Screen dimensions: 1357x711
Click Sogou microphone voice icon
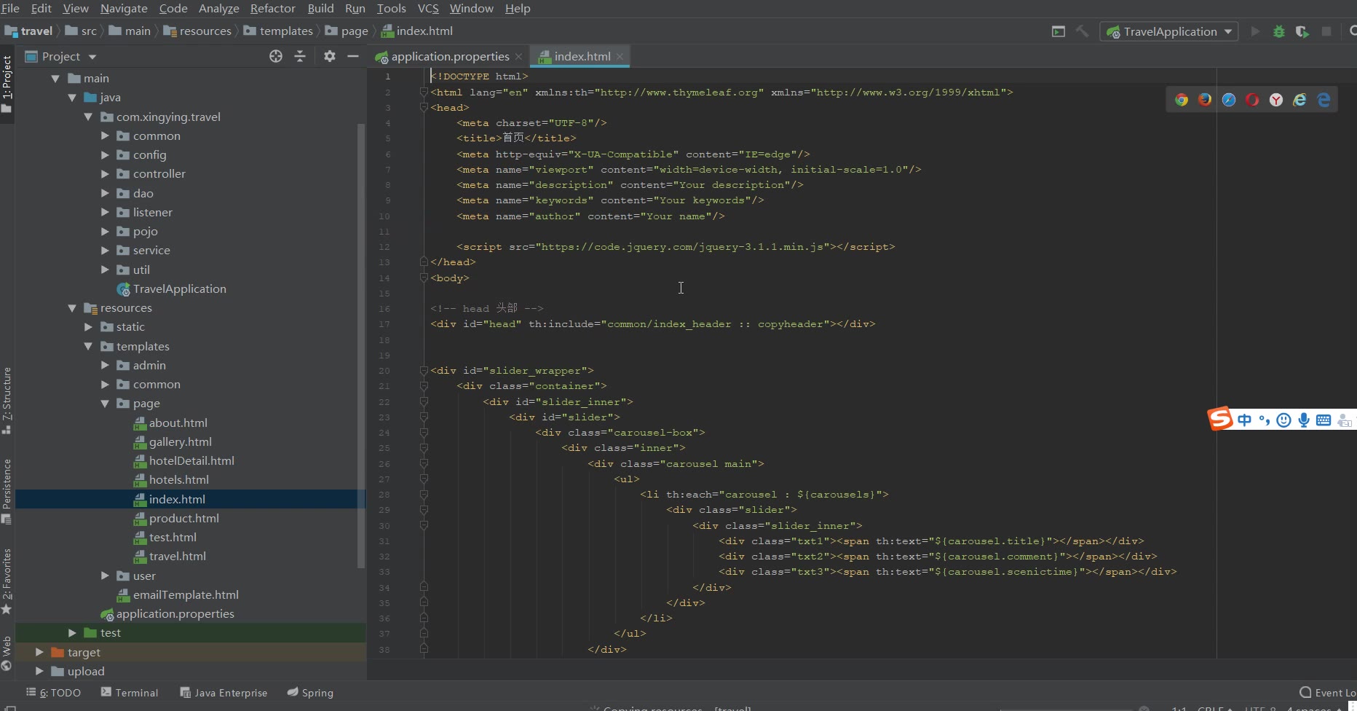(x=1304, y=420)
